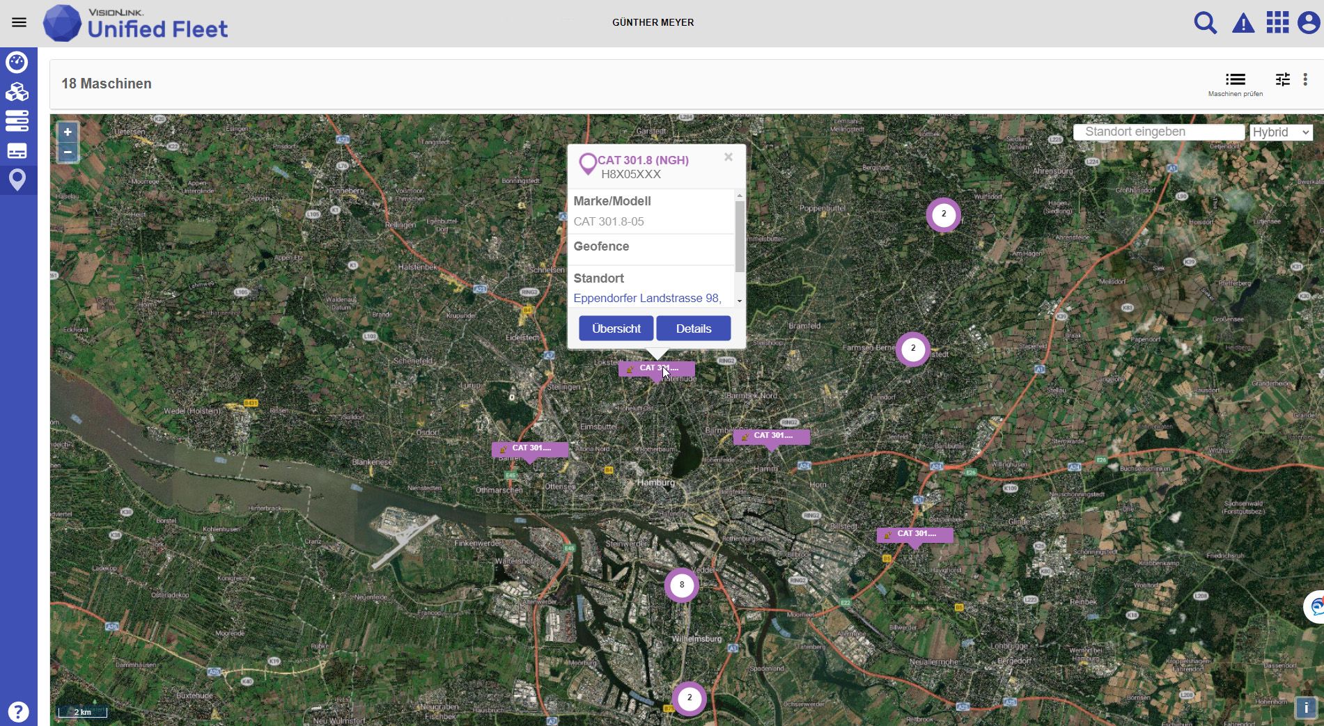Click the purple pin icon in popup header

click(x=588, y=164)
